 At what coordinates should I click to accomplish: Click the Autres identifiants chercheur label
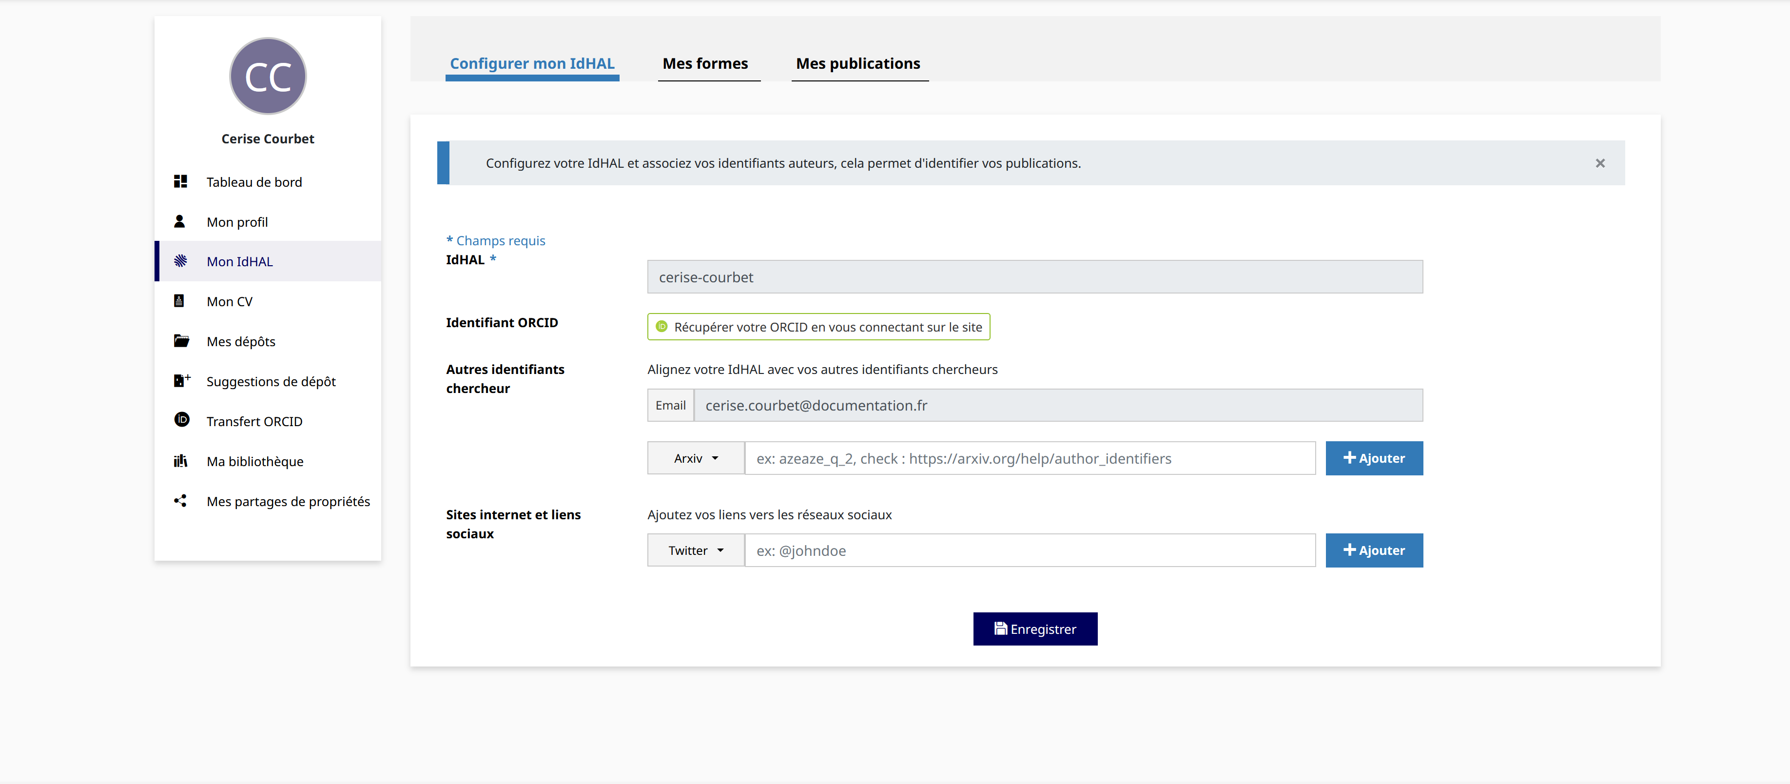pyautogui.click(x=505, y=379)
